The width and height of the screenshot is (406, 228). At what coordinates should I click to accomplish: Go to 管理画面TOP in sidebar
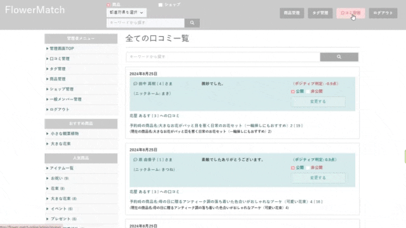(62, 49)
